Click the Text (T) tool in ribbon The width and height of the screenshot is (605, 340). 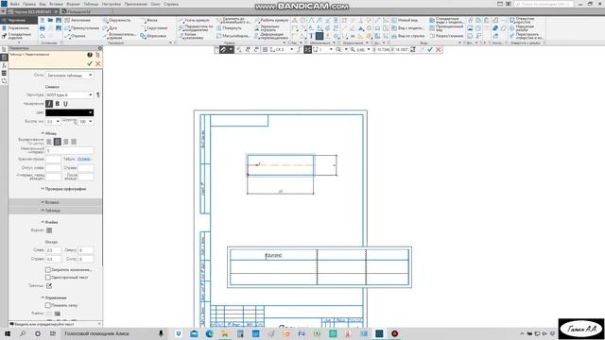(x=311, y=36)
